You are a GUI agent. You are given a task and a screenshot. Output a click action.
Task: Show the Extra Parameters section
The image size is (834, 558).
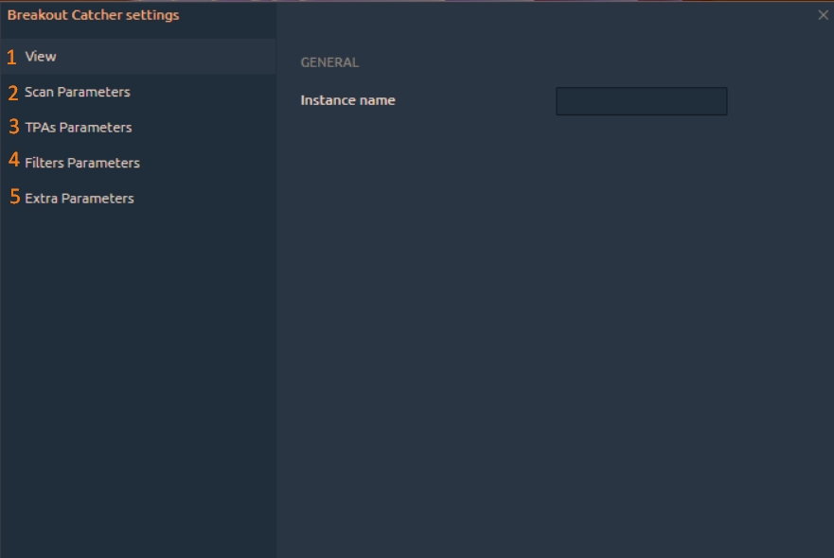(x=80, y=199)
